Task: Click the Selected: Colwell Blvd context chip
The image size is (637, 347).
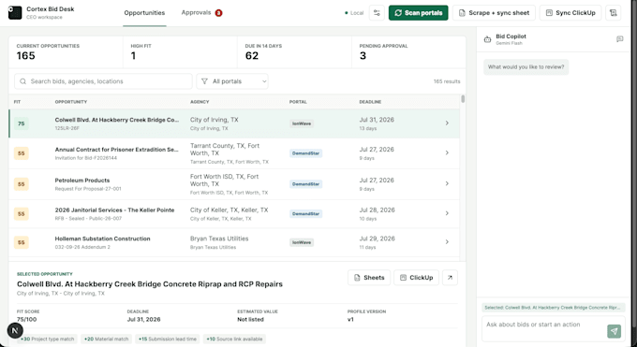Action: (x=554, y=308)
